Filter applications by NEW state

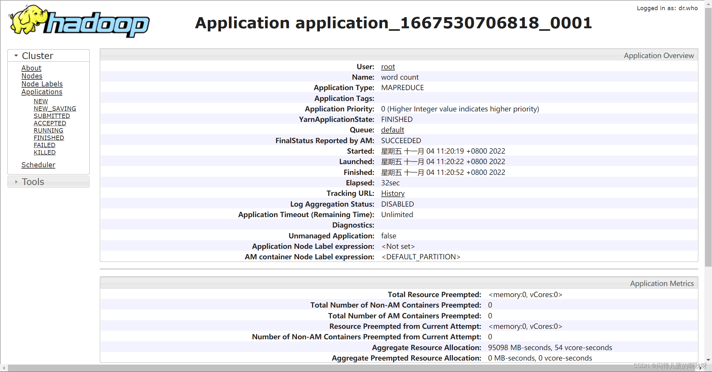click(x=41, y=101)
